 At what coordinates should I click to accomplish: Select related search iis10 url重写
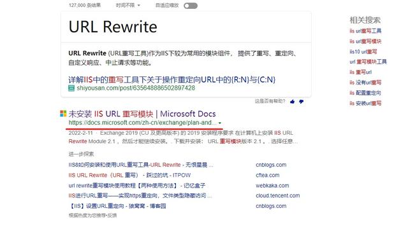pyautogui.click(x=363, y=52)
